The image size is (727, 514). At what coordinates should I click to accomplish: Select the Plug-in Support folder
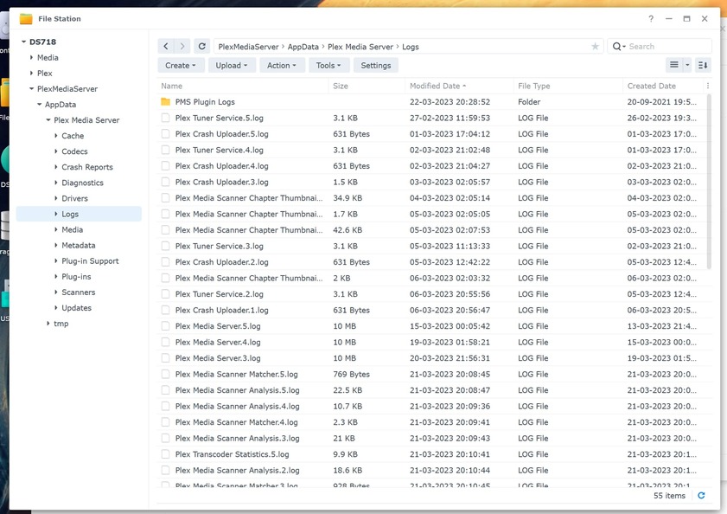point(90,261)
